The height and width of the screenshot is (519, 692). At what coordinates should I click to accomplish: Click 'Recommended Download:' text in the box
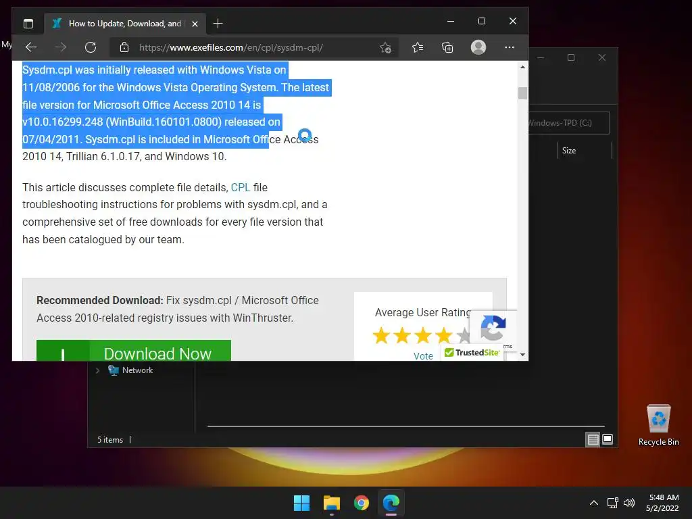[x=100, y=301]
